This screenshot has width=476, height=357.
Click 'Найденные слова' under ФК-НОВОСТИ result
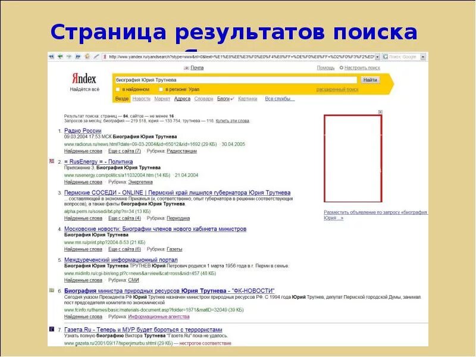(x=83, y=317)
